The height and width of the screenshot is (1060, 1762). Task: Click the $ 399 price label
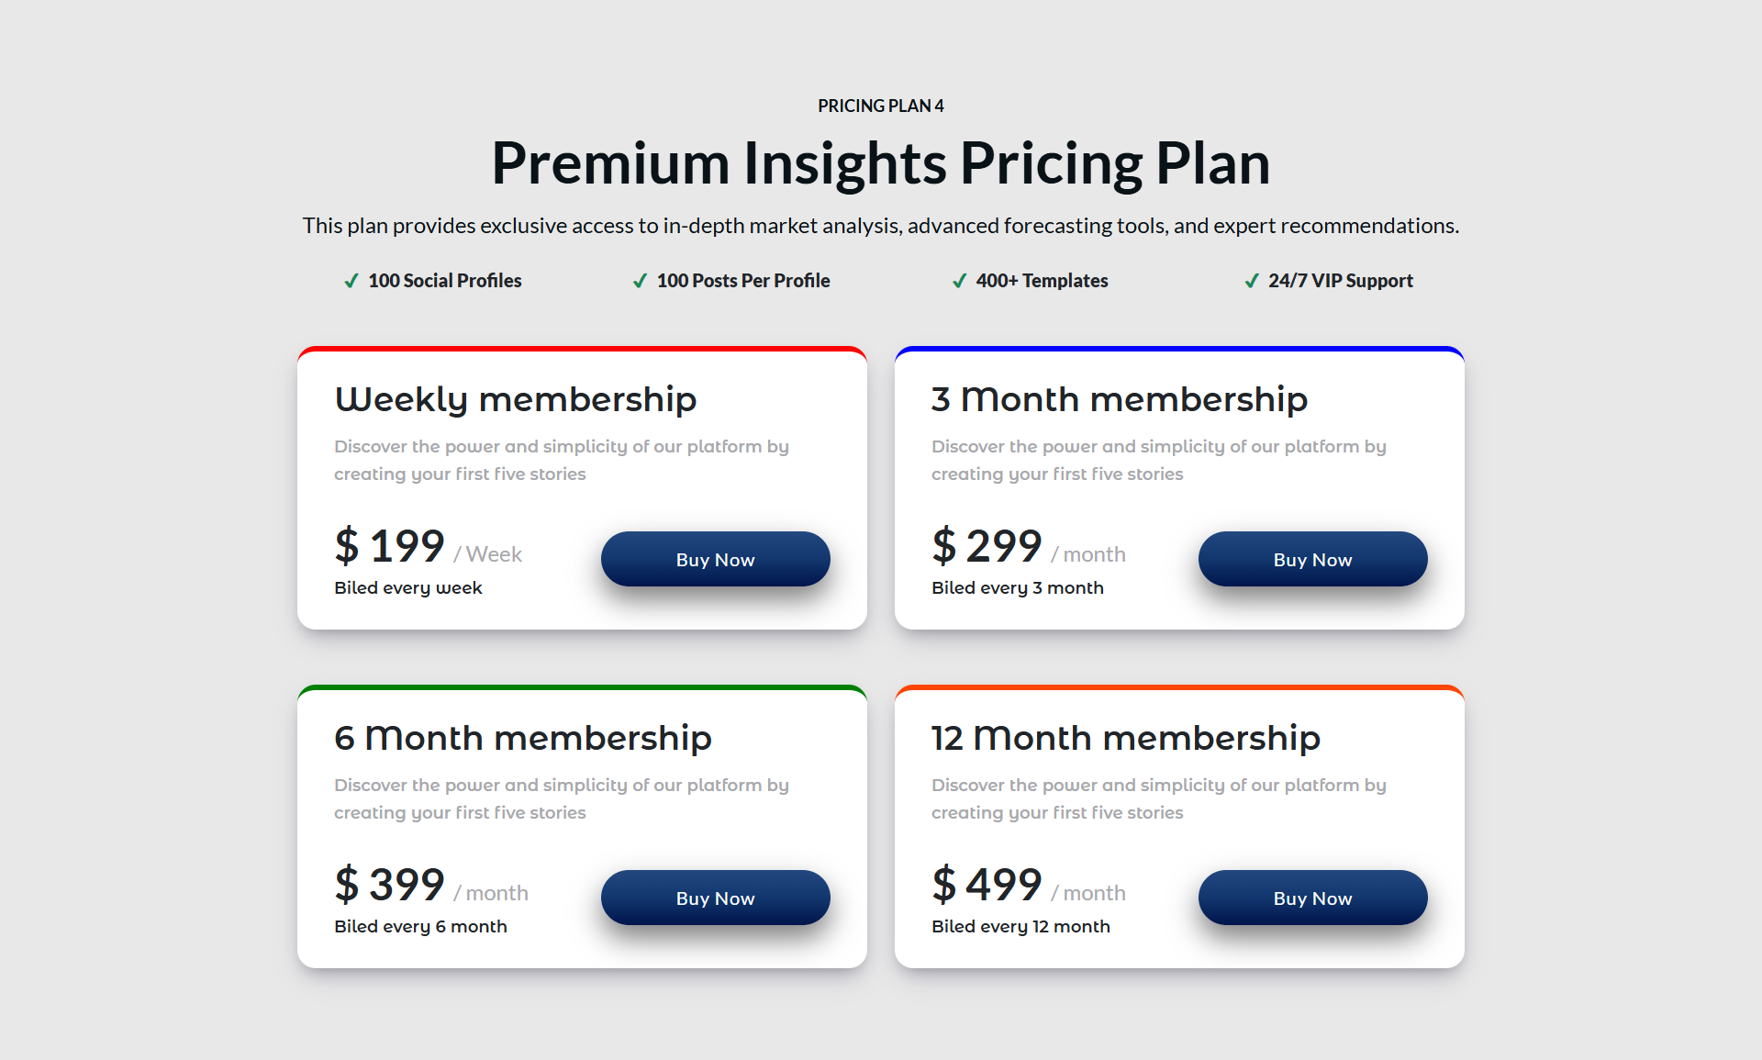pos(390,885)
